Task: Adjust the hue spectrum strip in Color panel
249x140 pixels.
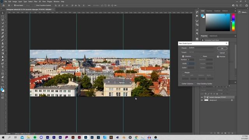Action: coord(233,23)
